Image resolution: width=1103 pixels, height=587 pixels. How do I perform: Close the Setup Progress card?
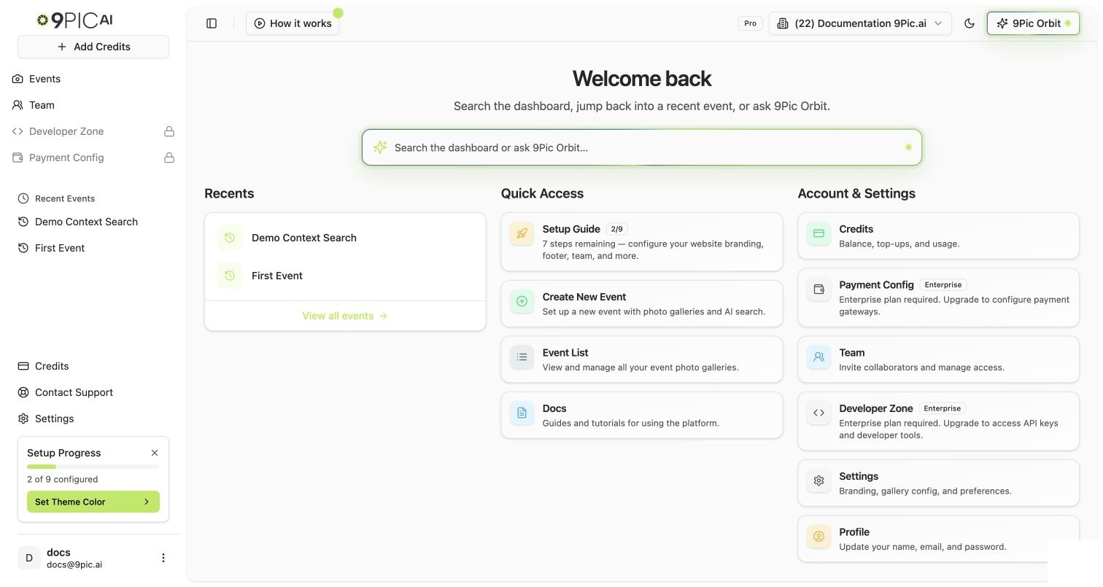[x=155, y=453]
